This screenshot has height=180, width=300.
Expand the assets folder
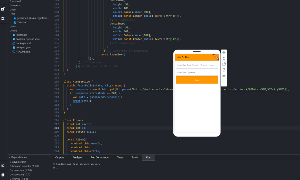[x=11, y=5]
